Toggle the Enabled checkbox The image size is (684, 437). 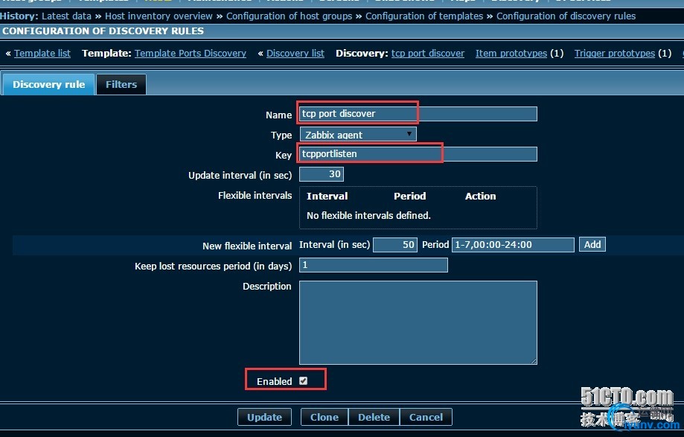[x=303, y=380]
